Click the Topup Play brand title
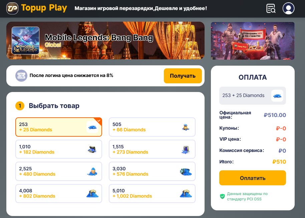The image size is (305, 218). pos(44,8)
